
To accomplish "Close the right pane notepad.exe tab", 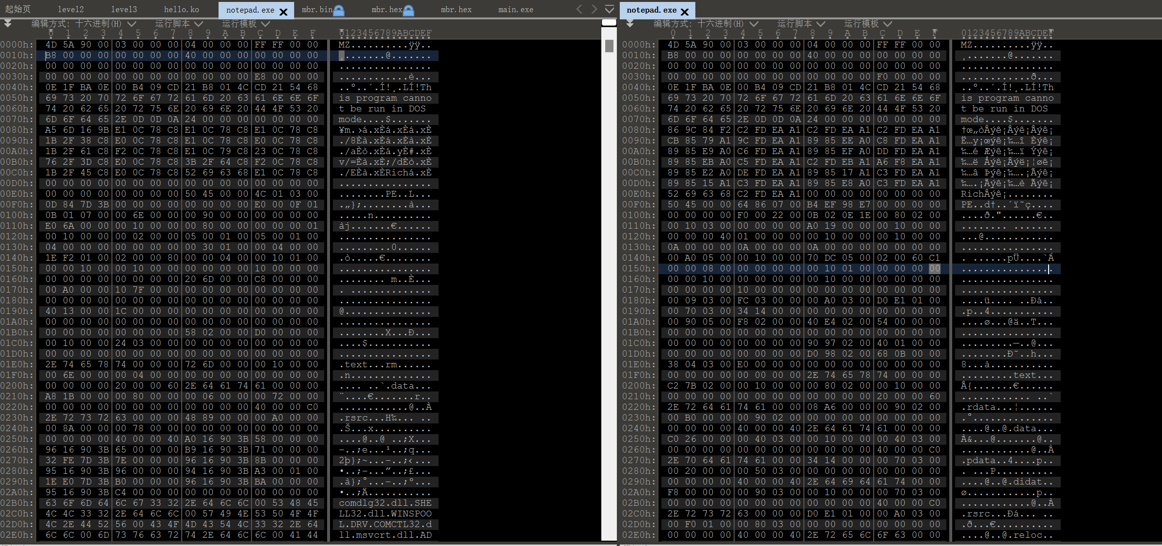I will point(685,12).
